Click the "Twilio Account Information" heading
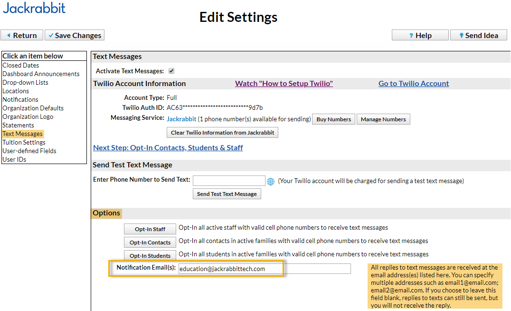511x311 pixels. tap(140, 84)
